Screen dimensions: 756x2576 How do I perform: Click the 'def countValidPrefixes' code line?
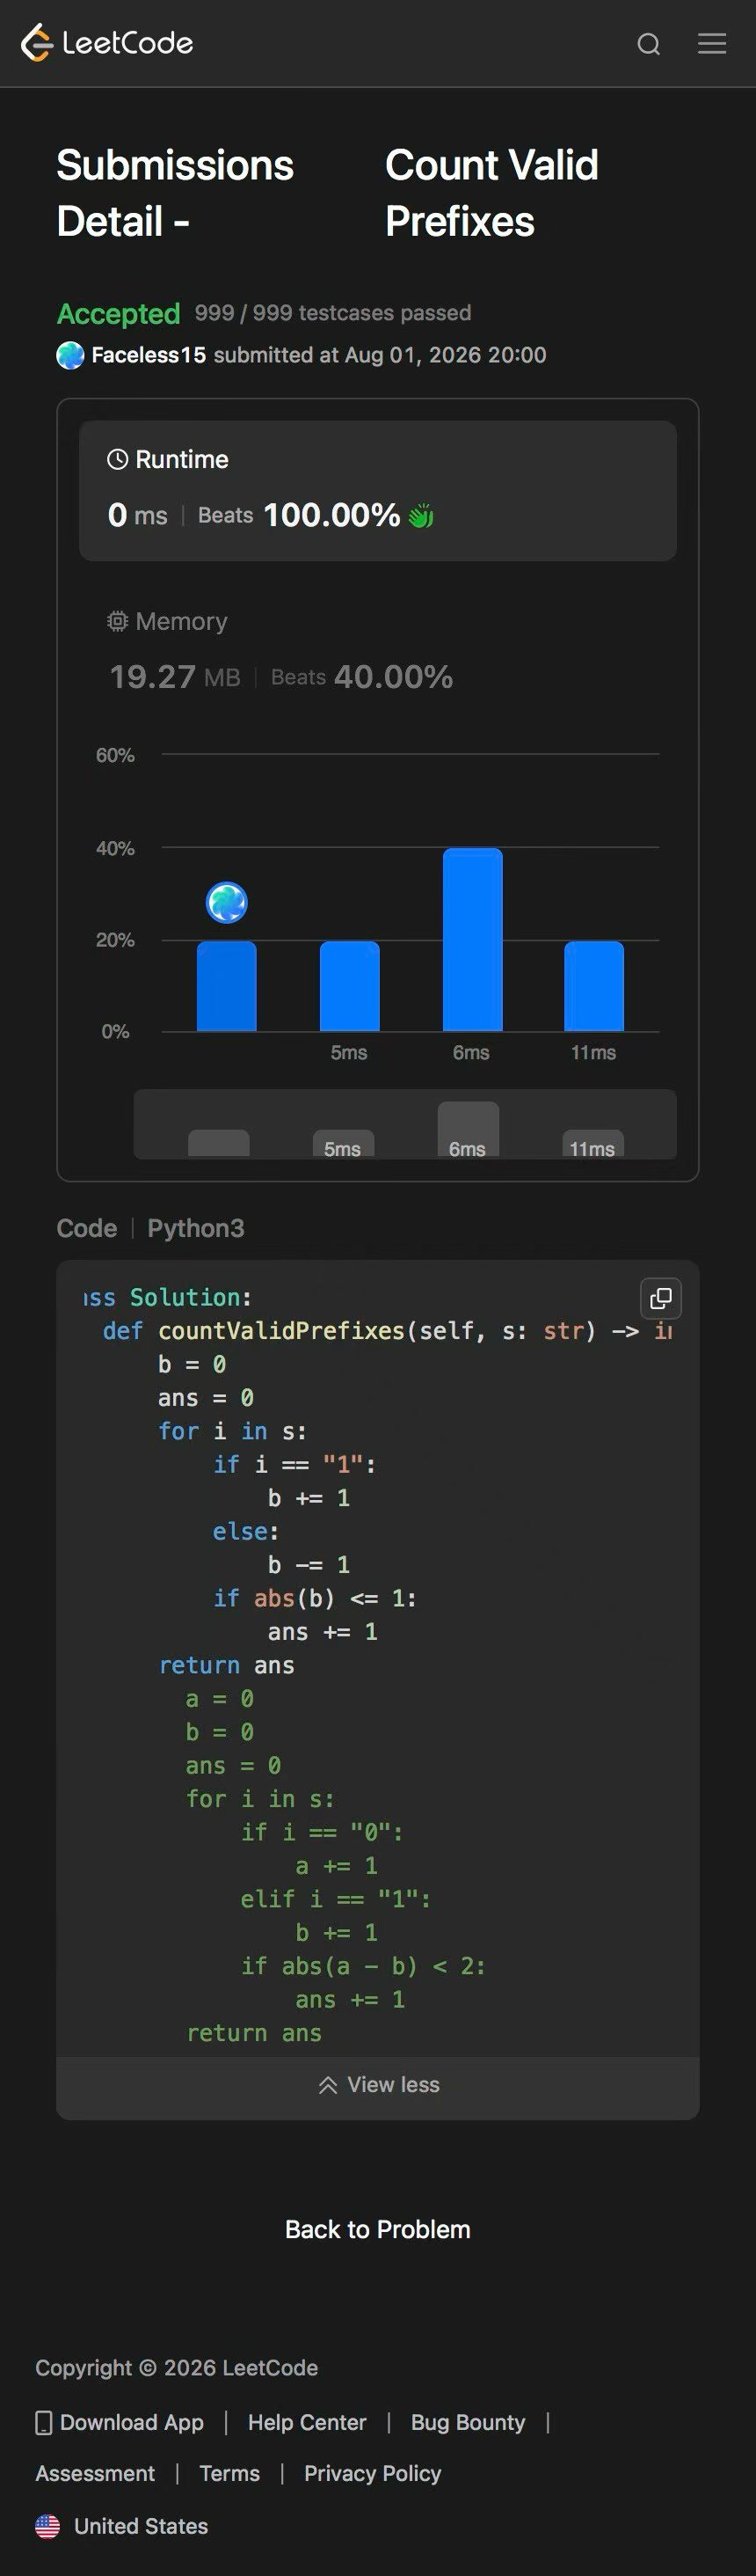[x=388, y=1331]
